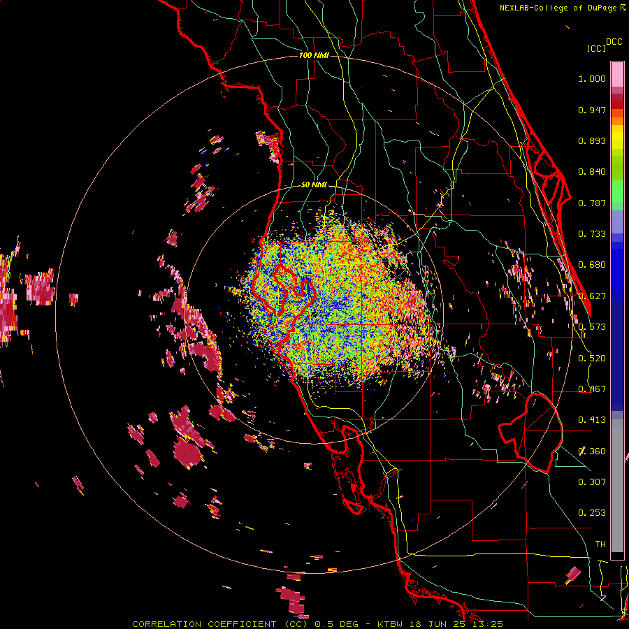Click the 0.253 legend value
629x629 pixels.
[x=592, y=513]
